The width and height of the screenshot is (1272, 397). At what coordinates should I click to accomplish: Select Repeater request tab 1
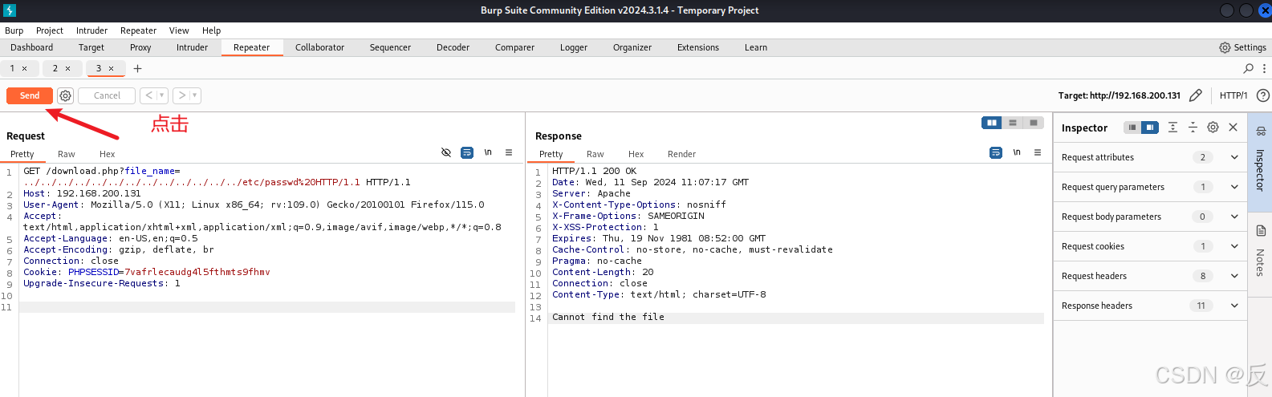pos(12,68)
